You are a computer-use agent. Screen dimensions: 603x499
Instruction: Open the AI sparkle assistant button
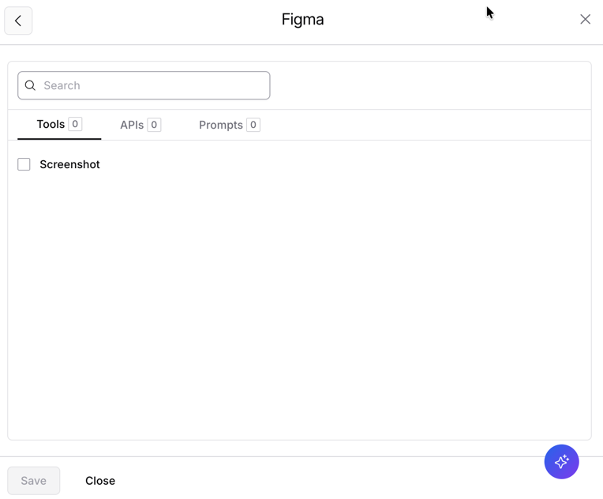click(x=561, y=461)
